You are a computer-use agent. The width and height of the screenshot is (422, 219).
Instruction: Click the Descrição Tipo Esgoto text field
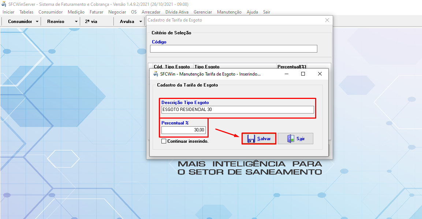[238, 109]
